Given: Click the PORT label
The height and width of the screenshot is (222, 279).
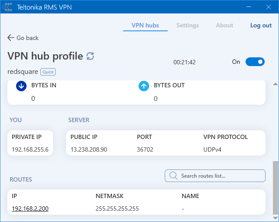Looking at the screenshot, I should tap(144, 137).
